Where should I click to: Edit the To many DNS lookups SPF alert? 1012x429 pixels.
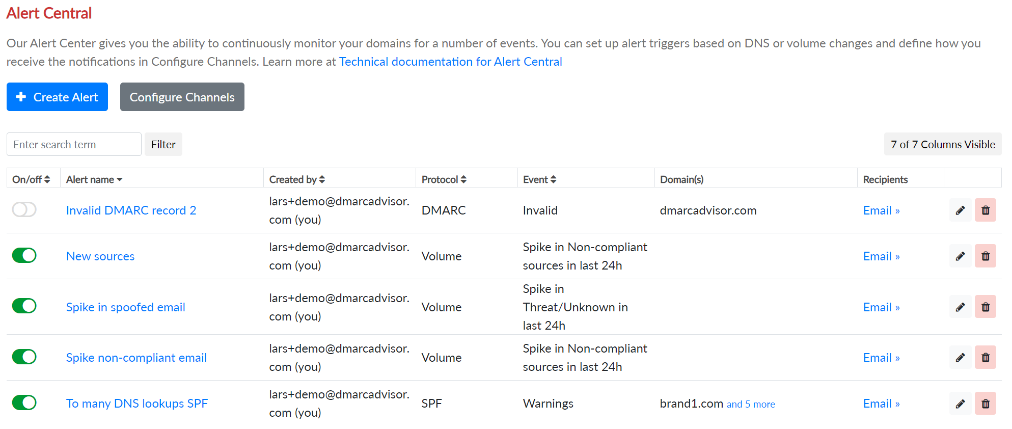point(960,404)
